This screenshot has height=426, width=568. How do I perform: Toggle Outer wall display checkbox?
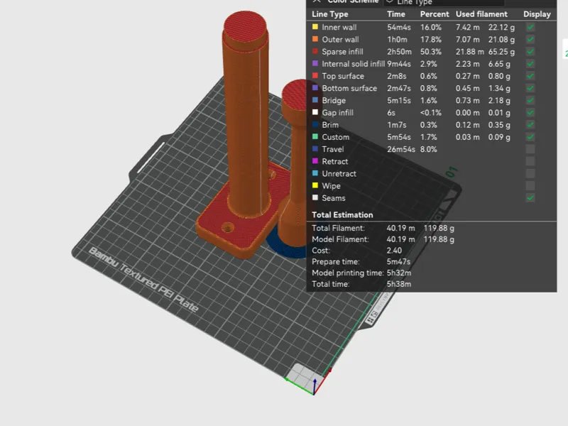[530, 40]
